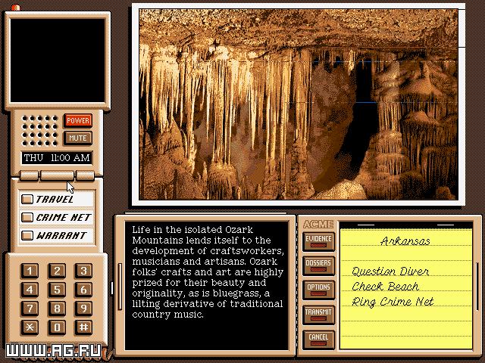The image size is (485, 363).
Task: Turn off the communicator with POWER button
Action: click(78, 121)
